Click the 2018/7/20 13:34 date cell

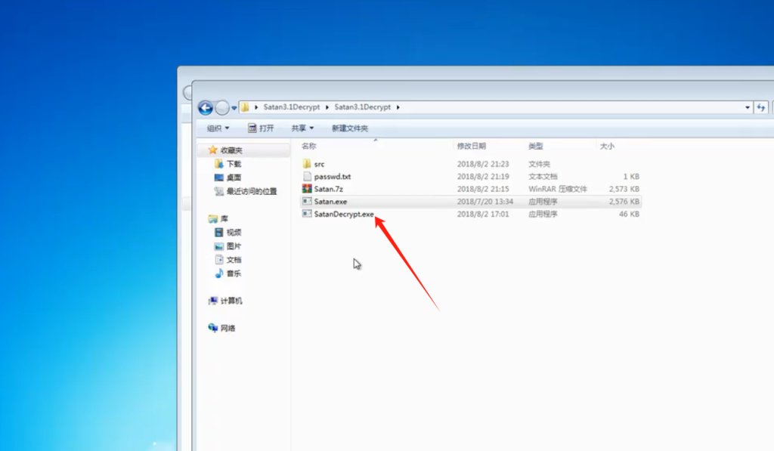click(485, 202)
